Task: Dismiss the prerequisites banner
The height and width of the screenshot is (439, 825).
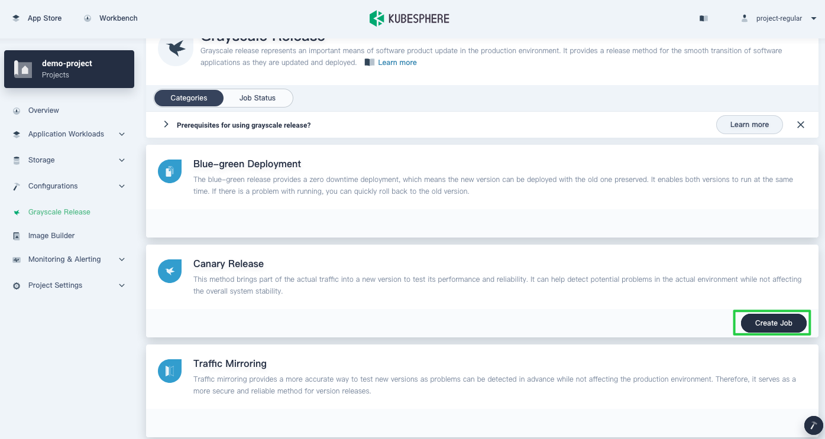Action: pos(801,125)
